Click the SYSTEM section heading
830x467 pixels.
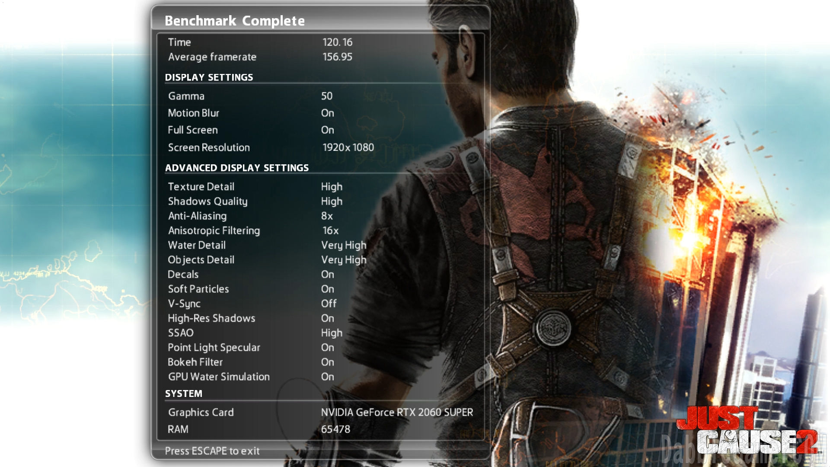click(x=183, y=393)
